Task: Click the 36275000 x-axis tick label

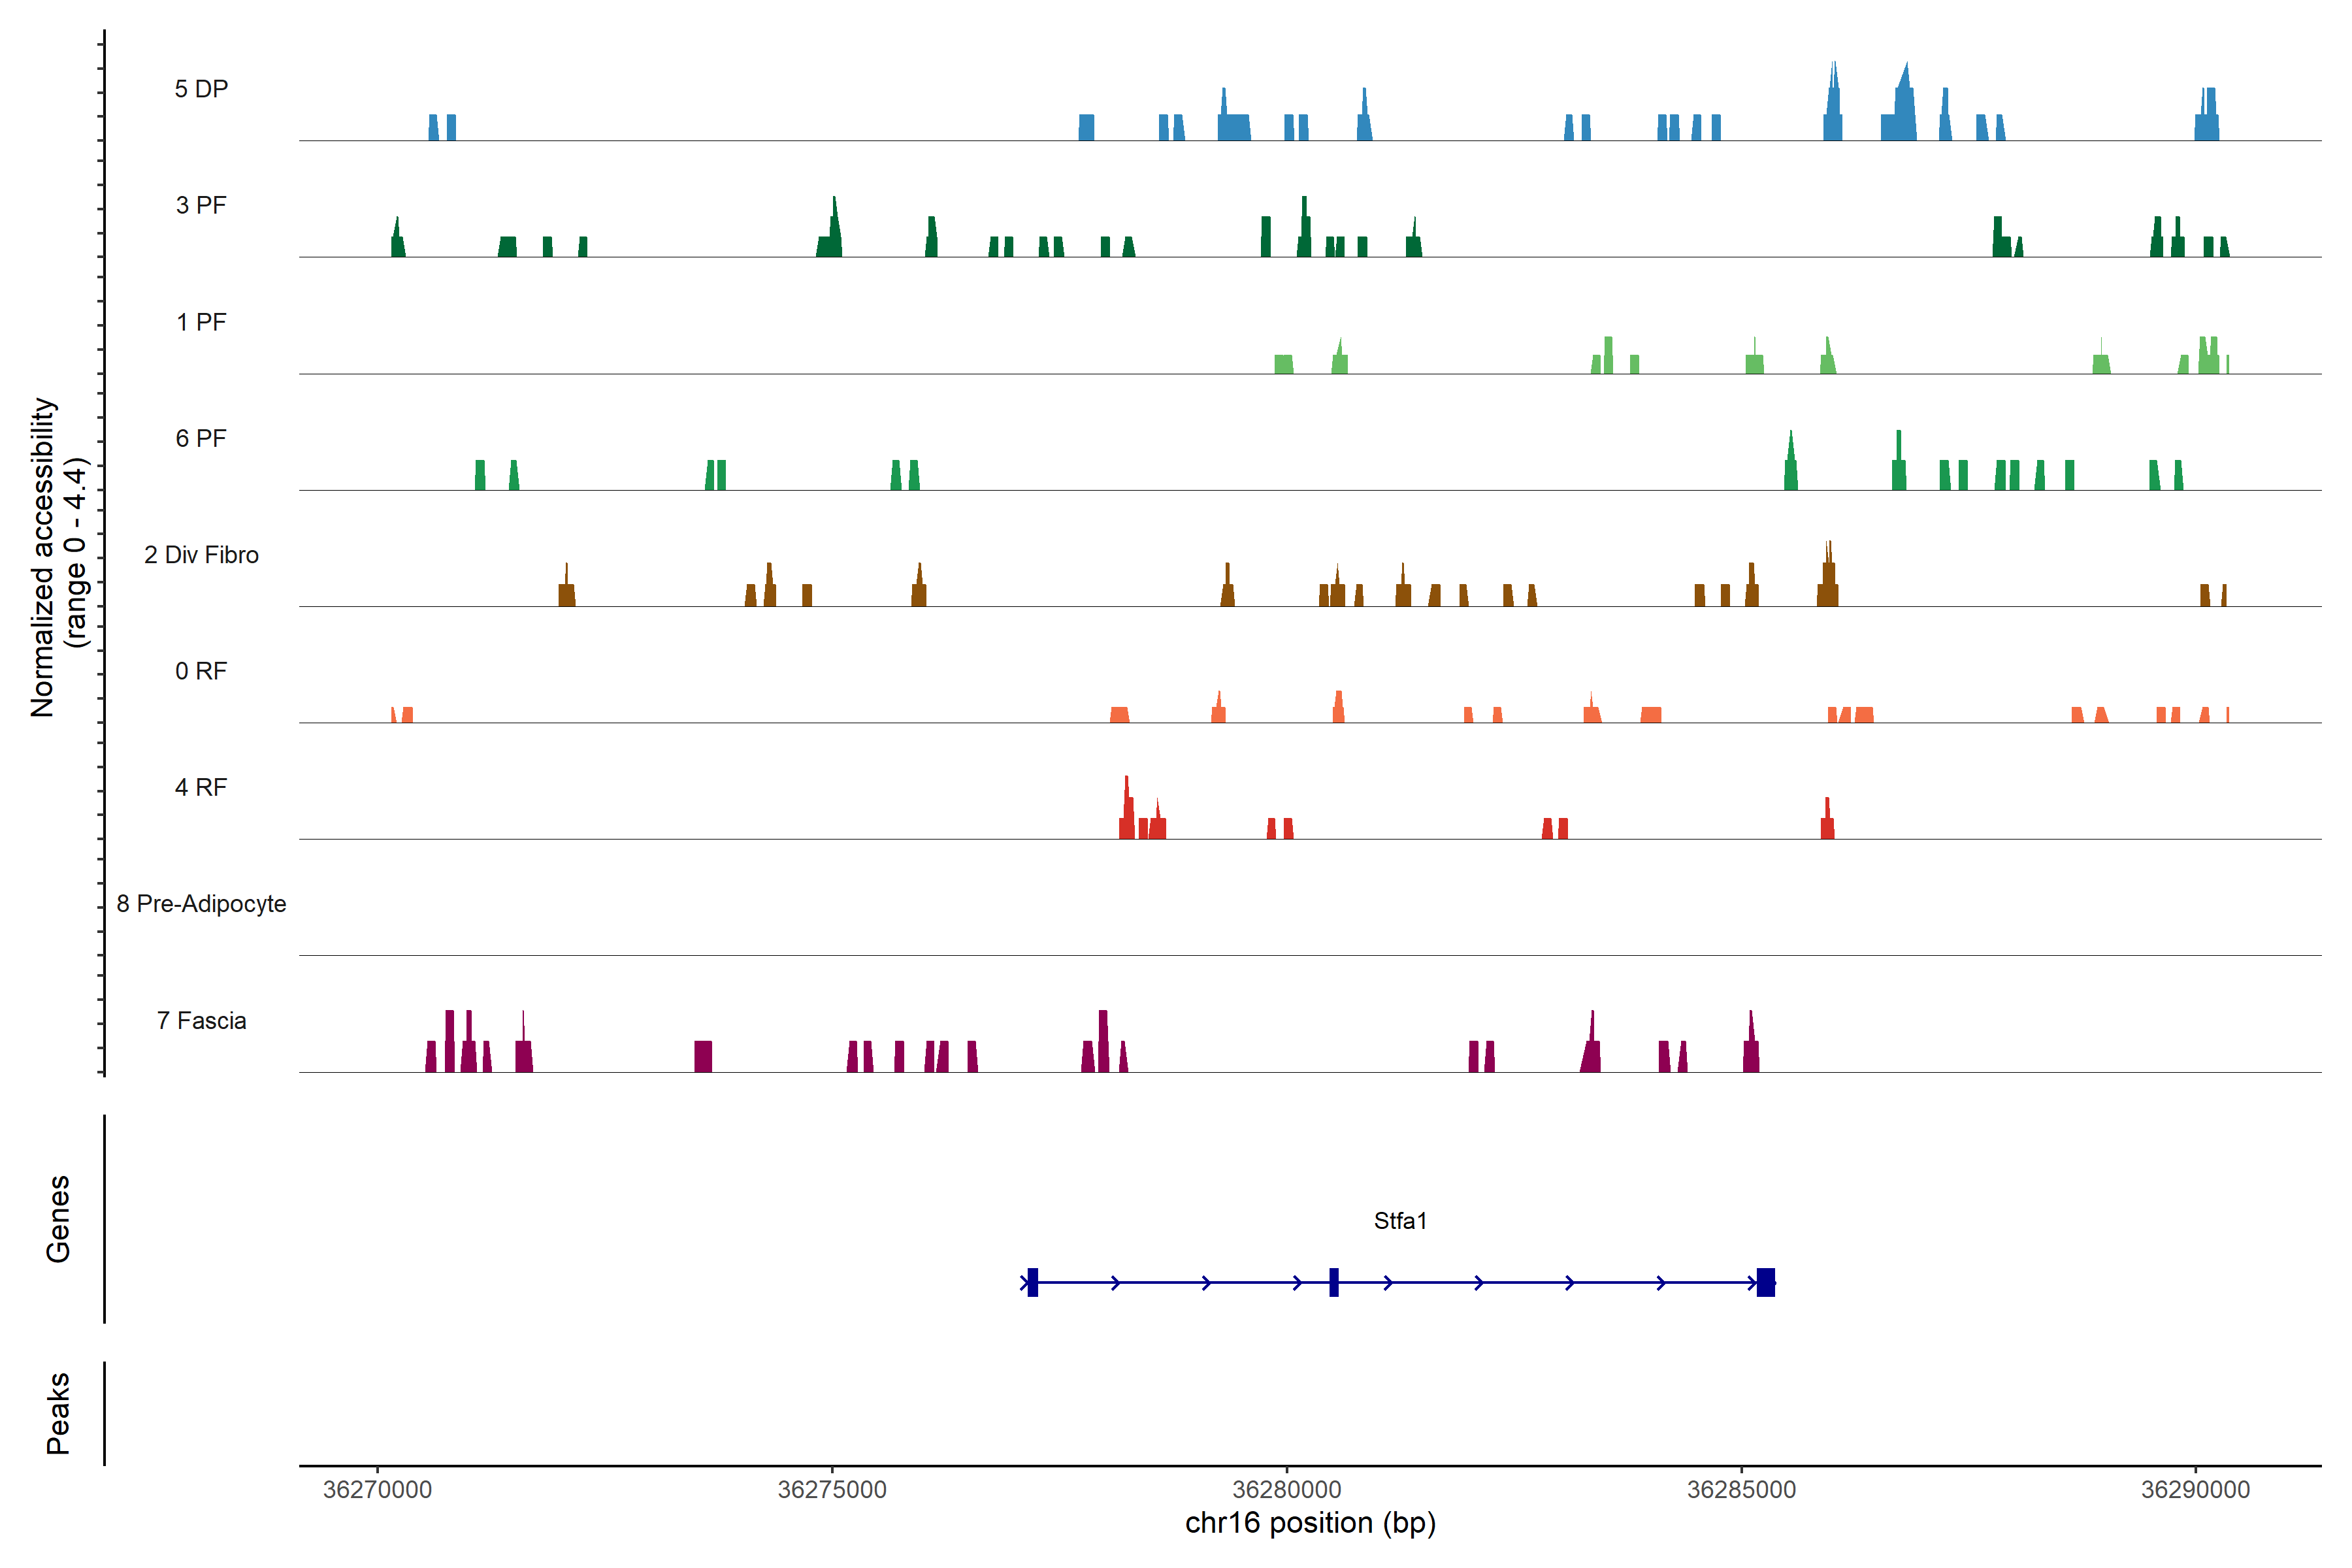Action: [x=832, y=1489]
